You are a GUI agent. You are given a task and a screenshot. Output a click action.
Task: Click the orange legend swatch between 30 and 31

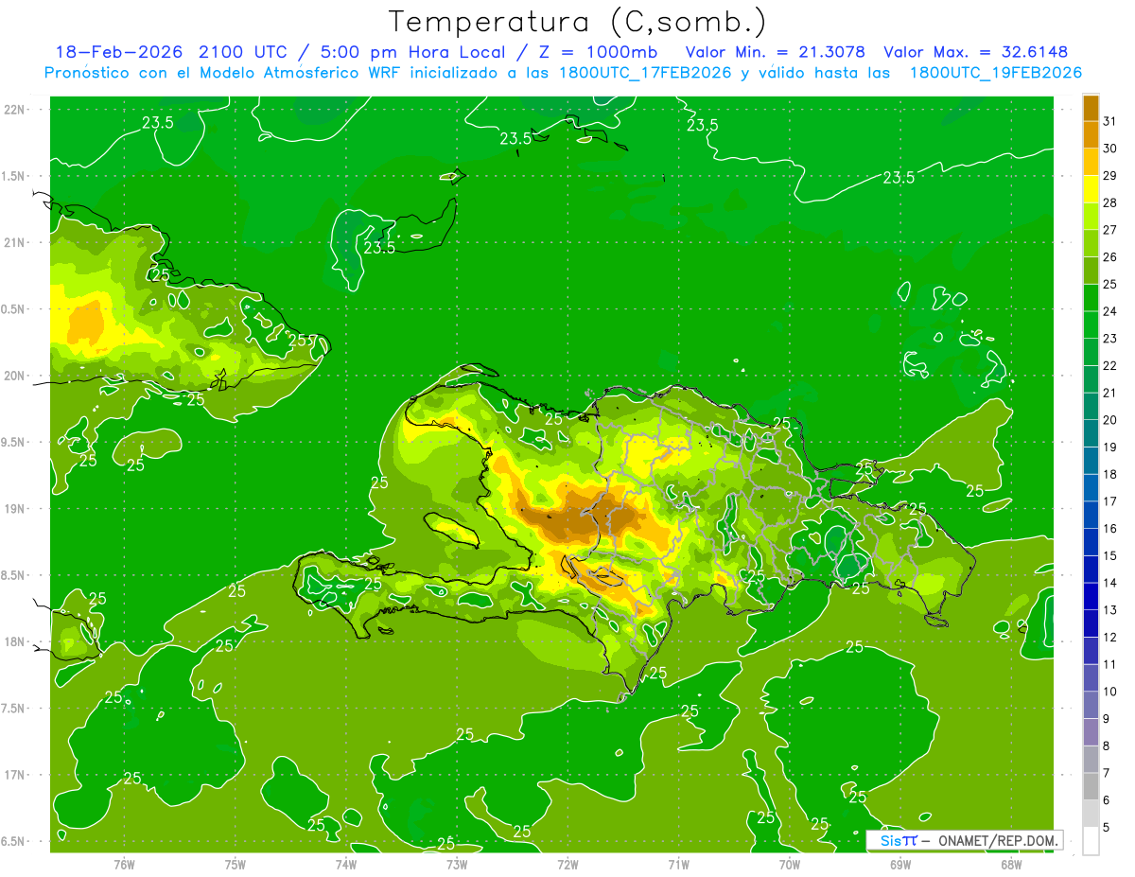click(x=1091, y=134)
